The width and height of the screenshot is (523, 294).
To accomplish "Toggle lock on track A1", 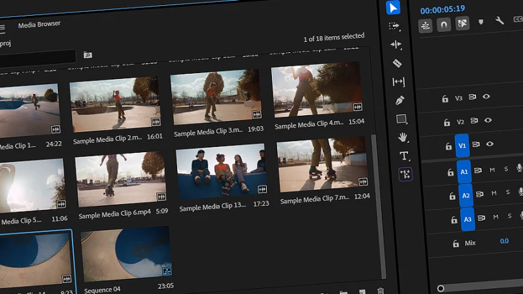I will [450, 172].
